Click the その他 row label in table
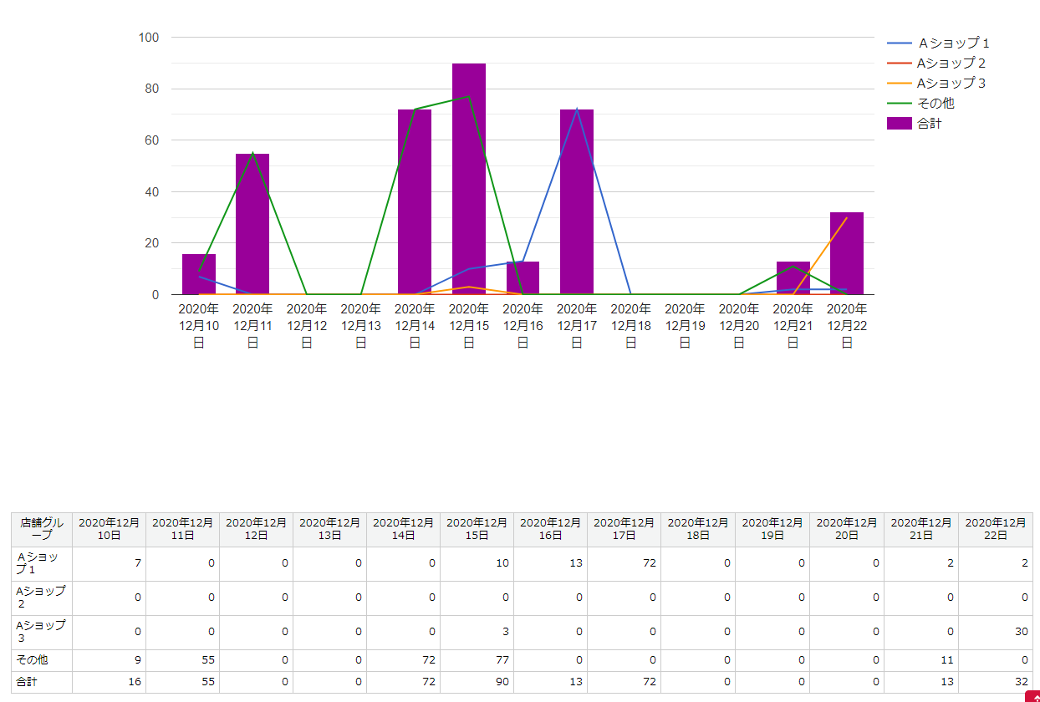 (x=42, y=660)
